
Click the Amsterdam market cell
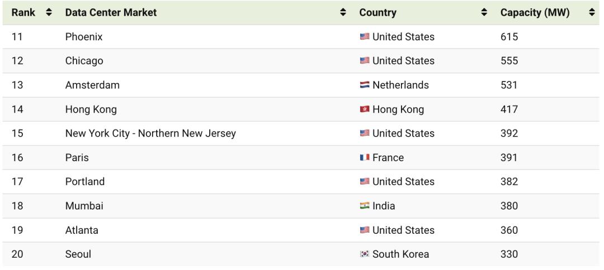(92, 85)
